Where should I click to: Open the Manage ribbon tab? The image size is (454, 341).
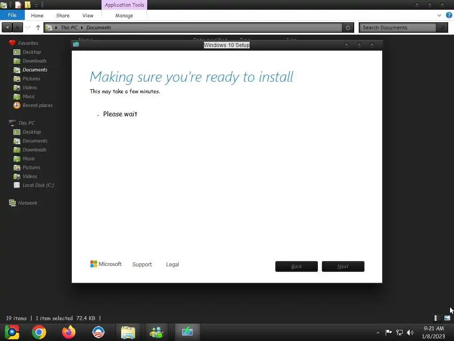pos(124,16)
